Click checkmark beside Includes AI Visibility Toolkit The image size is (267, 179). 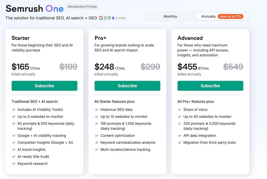[x=14, y=110]
